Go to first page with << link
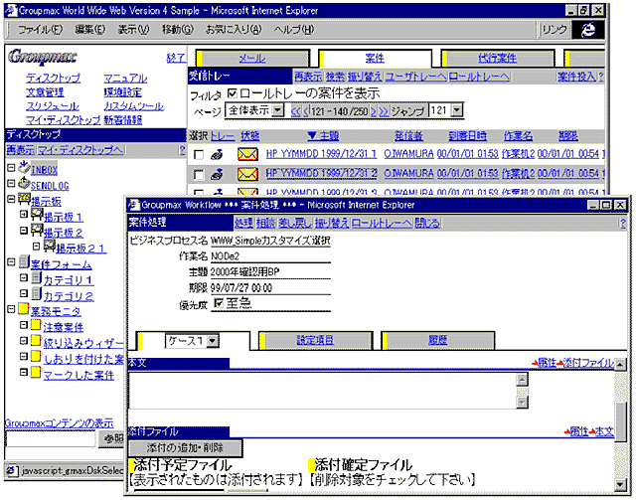This screenshot has width=636, height=500. click(296, 110)
